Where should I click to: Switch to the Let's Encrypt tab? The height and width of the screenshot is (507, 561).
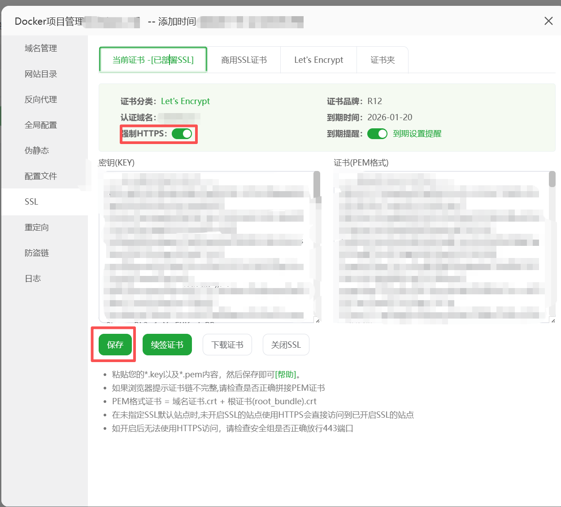click(318, 60)
